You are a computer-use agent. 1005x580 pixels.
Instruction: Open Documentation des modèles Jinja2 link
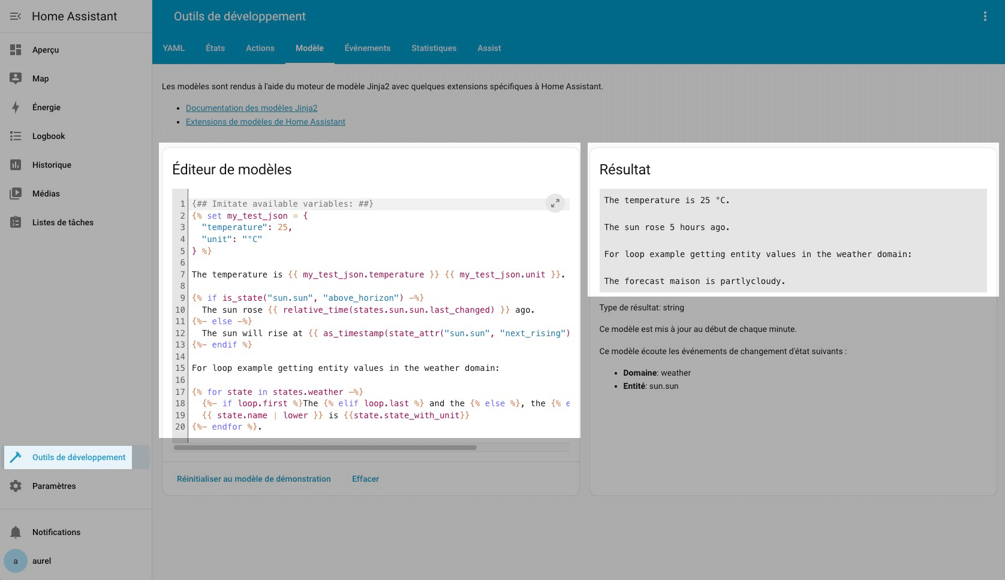[x=252, y=108]
